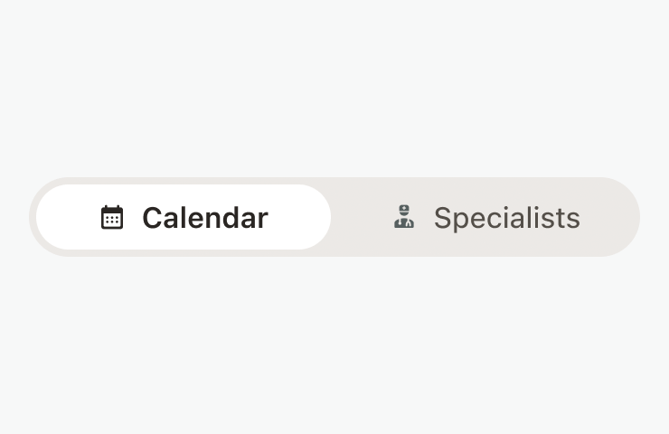The image size is (669, 434).
Task: Click the specialist doctor icon
Action: click(404, 218)
